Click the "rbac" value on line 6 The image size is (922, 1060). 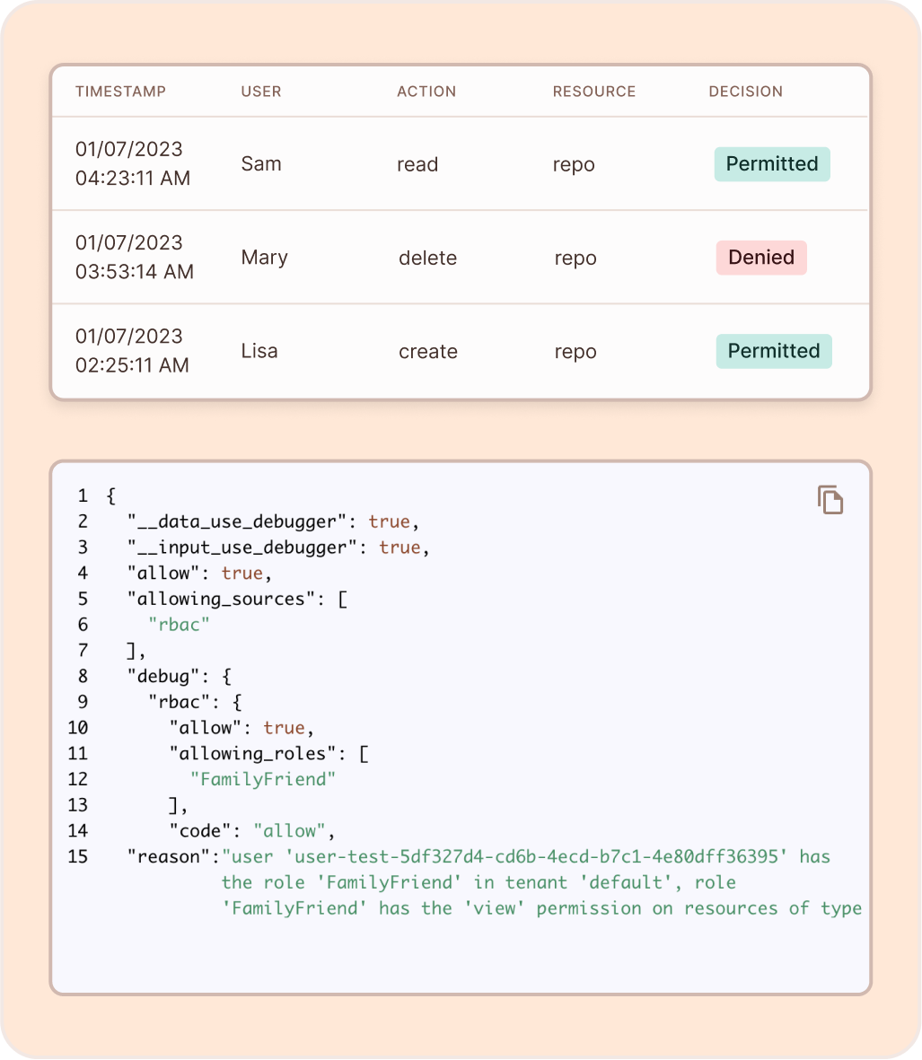click(179, 625)
